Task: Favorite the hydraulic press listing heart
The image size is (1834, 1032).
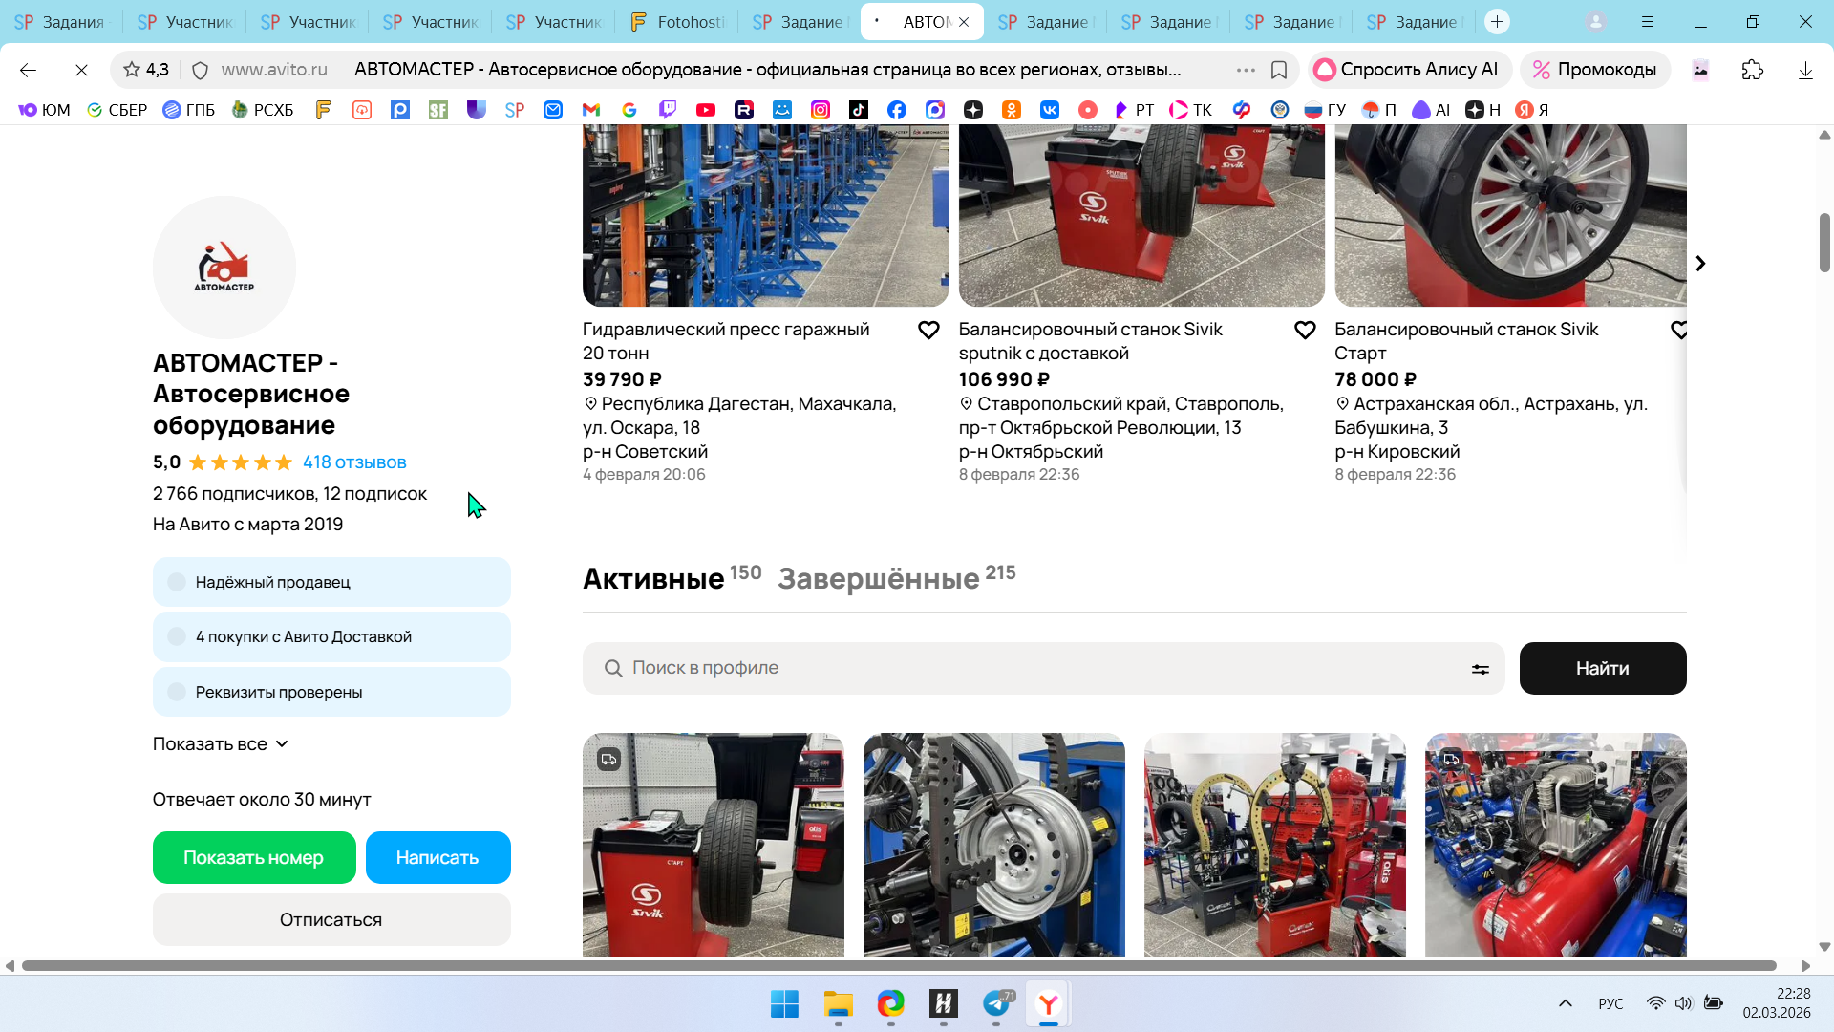Action: point(928,331)
